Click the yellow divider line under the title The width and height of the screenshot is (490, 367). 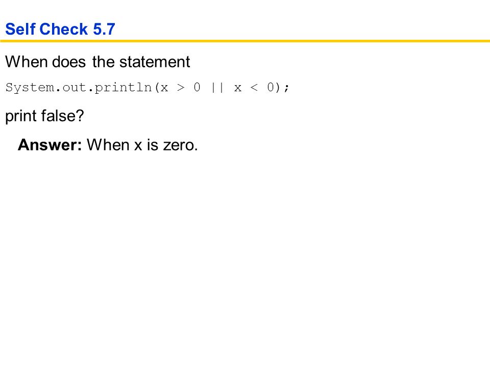coord(245,41)
